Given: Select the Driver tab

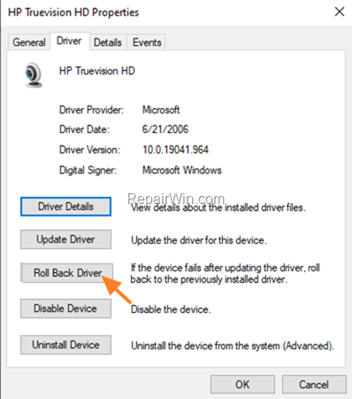Looking at the screenshot, I should [x=70, y=41].
